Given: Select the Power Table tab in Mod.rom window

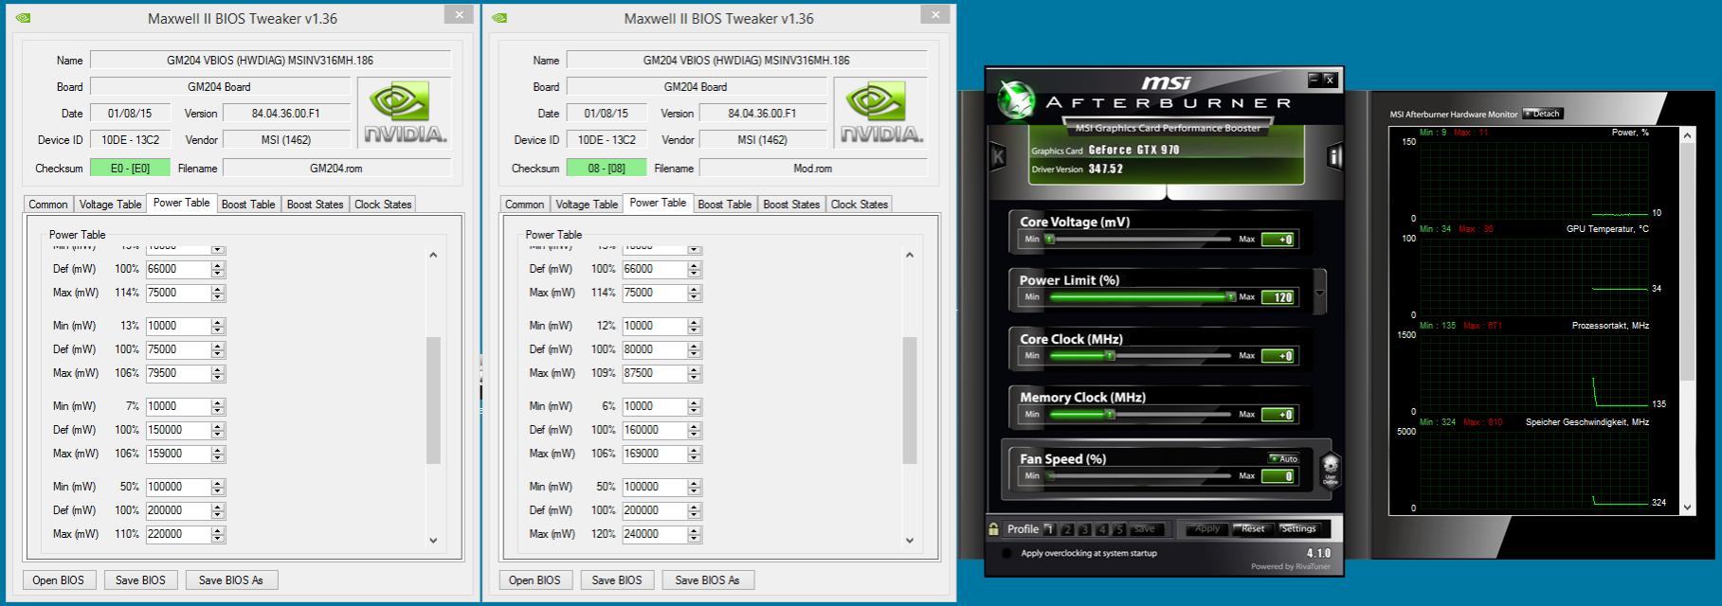Looking at the screenshot, I should (658, 203).
